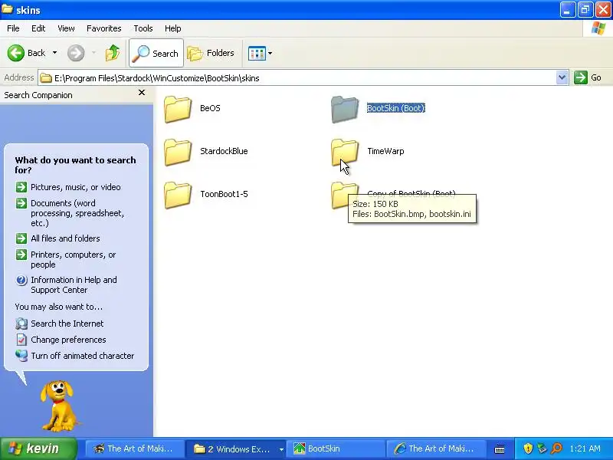Open the Tools menu
613x460 pixels.
click(x=143, y=28)
